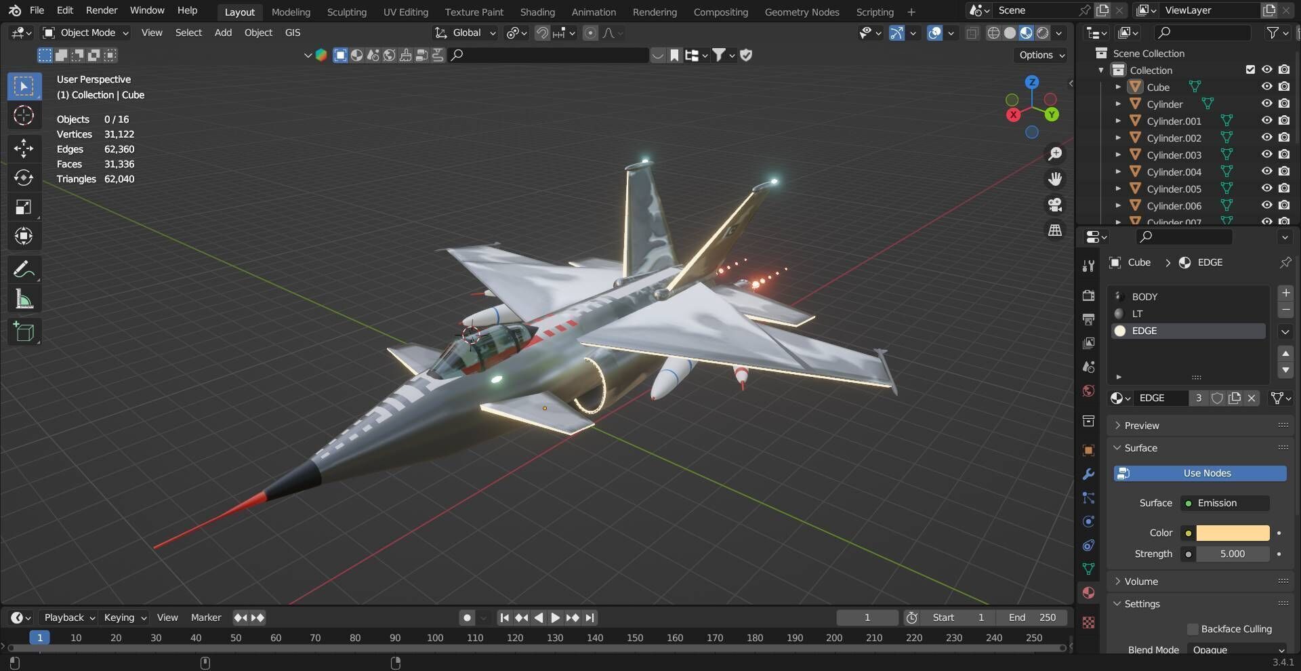Select the Add Cube tool
This screenshot has height=671, width=1301.
coord(24,332)
